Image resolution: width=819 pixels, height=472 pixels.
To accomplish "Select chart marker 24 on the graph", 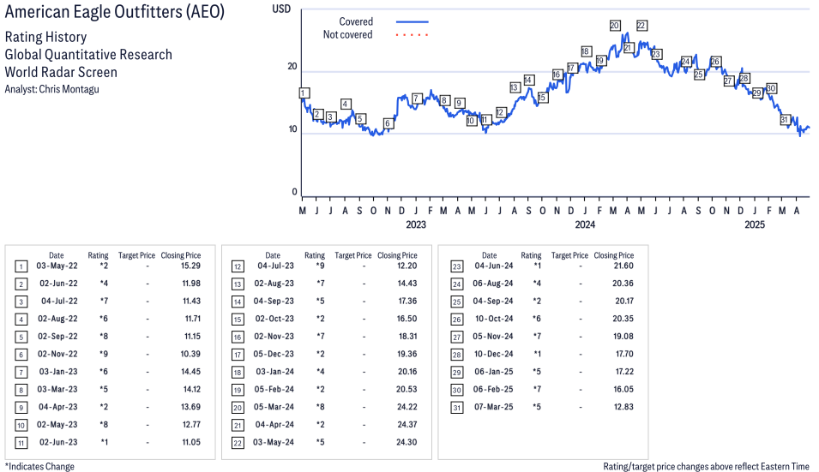I will (686, 61).
